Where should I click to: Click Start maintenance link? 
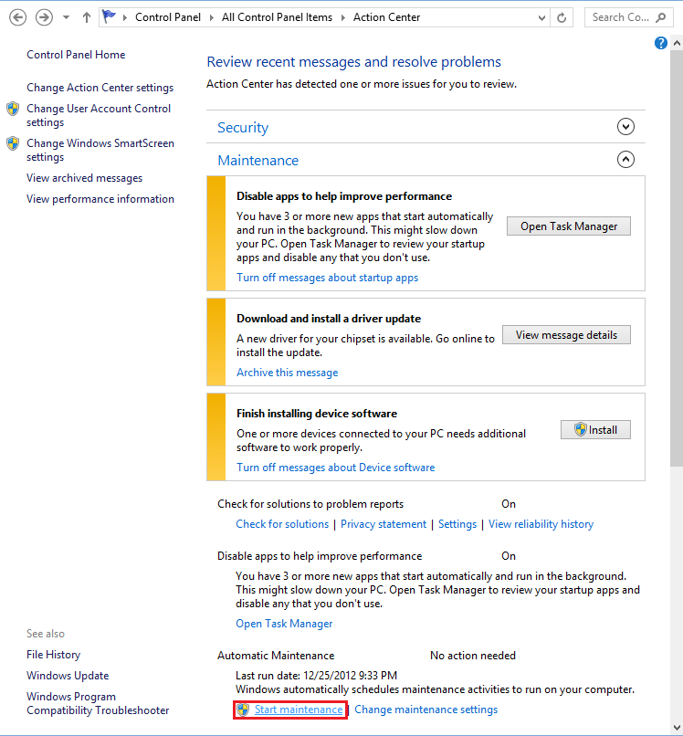point(299,710)
